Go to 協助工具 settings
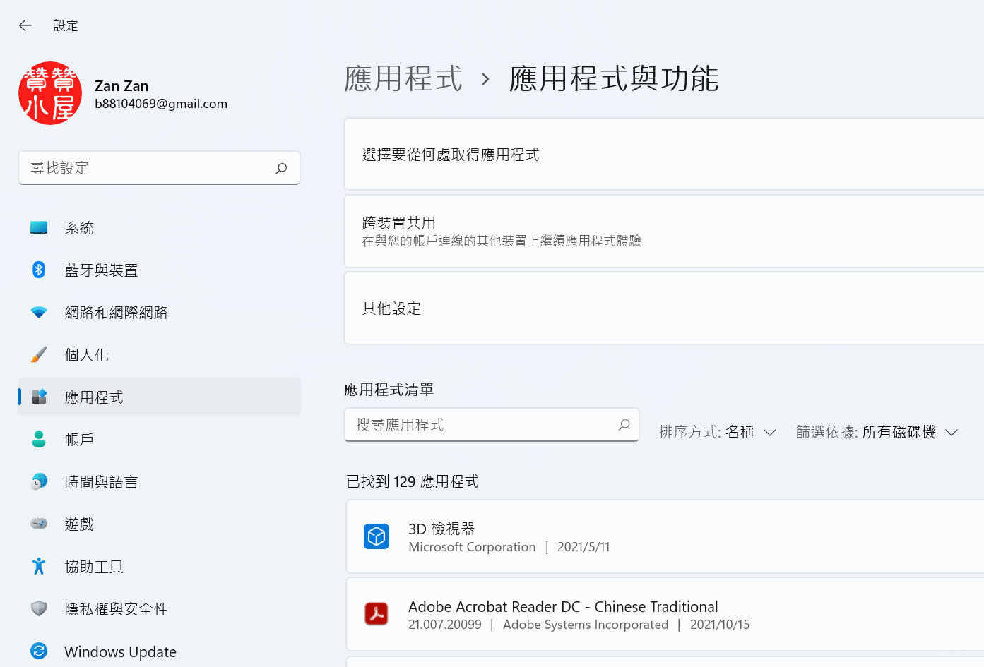The height and width of the screenshot is (667, 984). click(160, 567)
